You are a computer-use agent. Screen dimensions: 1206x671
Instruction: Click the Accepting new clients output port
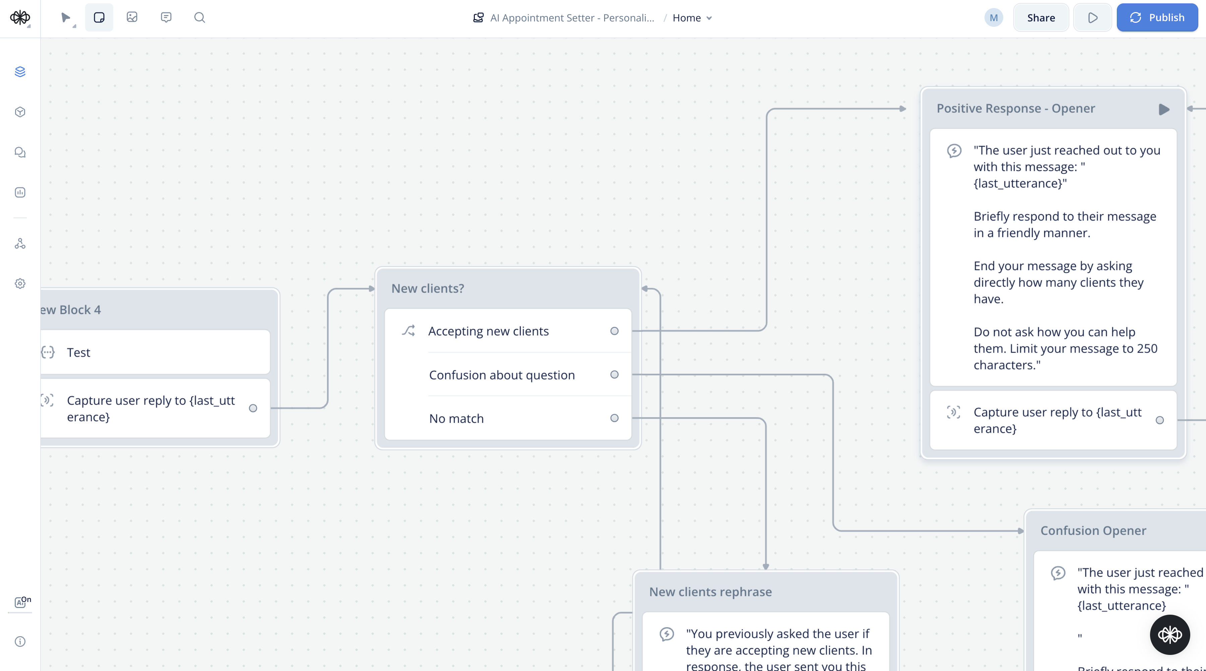pos(614,331)
